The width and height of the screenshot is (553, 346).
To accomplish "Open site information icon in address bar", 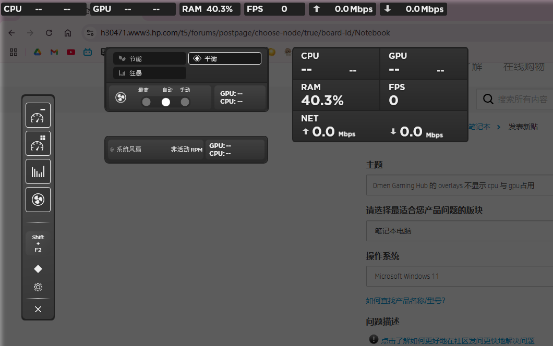I will (x=90, y=33).
